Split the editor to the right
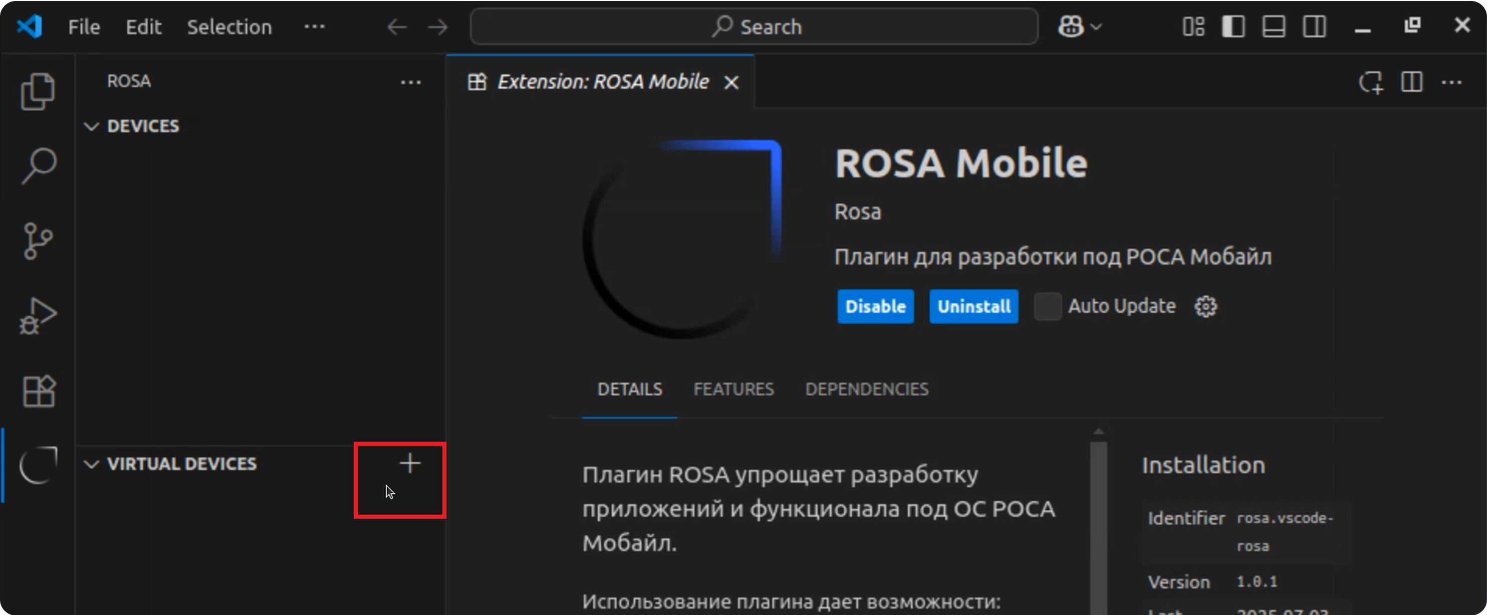Viewport: 1487px width, 615px height. pyautogui.click(x=1411, y=82)
